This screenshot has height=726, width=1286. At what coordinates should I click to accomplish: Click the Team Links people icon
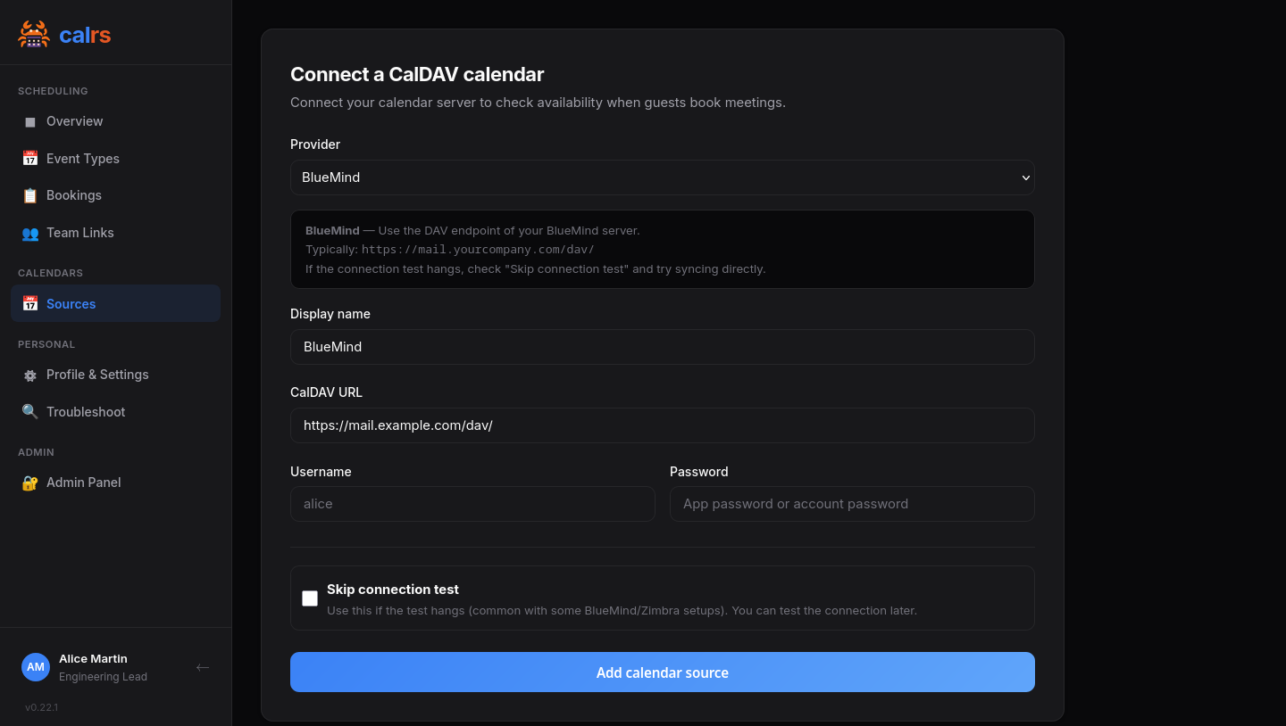coord(29,233)
